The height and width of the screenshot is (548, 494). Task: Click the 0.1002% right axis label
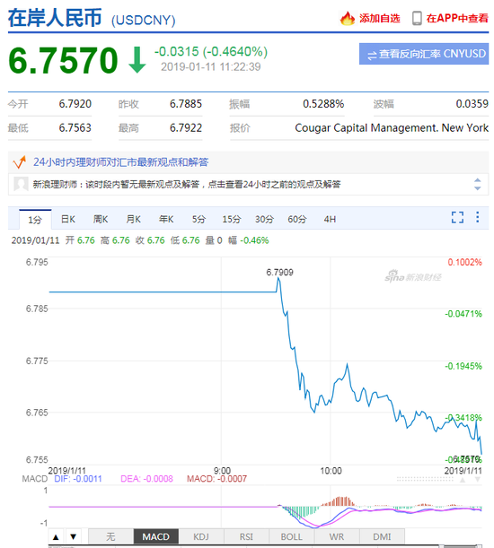465,262
